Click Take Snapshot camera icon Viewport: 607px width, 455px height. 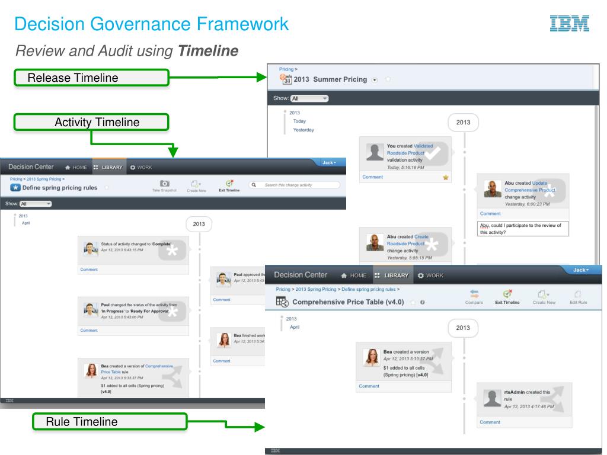[x=165, y=184]
